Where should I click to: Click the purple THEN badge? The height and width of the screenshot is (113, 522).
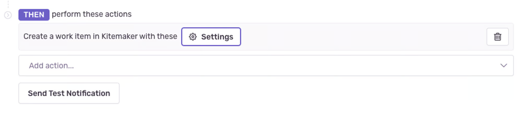tap(34, 15)
